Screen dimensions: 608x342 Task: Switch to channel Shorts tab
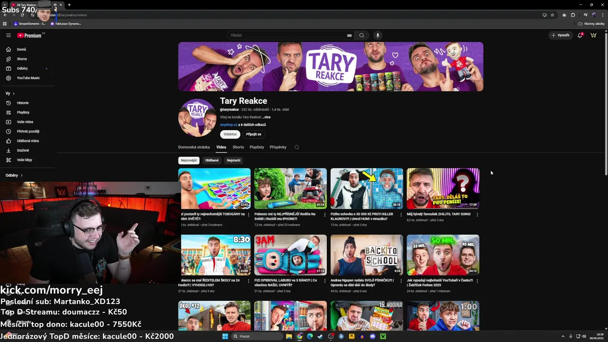tap(238, 147)
